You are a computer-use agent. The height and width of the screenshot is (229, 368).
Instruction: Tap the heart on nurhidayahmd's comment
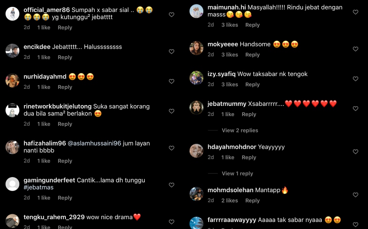pos(172,81)
